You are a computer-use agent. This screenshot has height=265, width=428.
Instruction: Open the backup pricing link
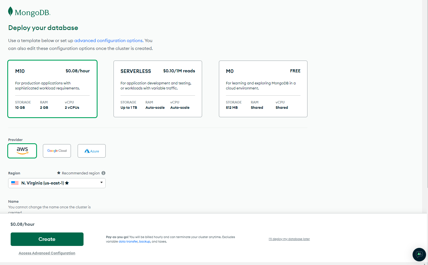pos(145,241)
